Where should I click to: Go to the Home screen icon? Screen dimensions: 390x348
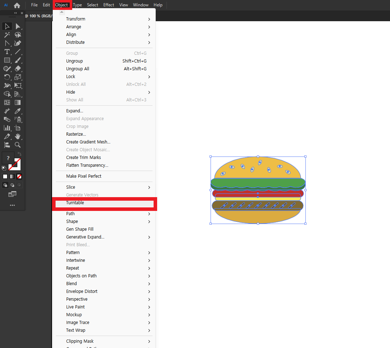(17, 5)
